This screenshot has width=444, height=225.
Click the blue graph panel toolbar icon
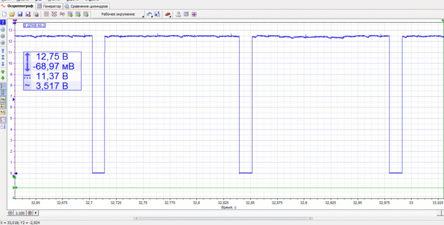(x=186, y=14)
